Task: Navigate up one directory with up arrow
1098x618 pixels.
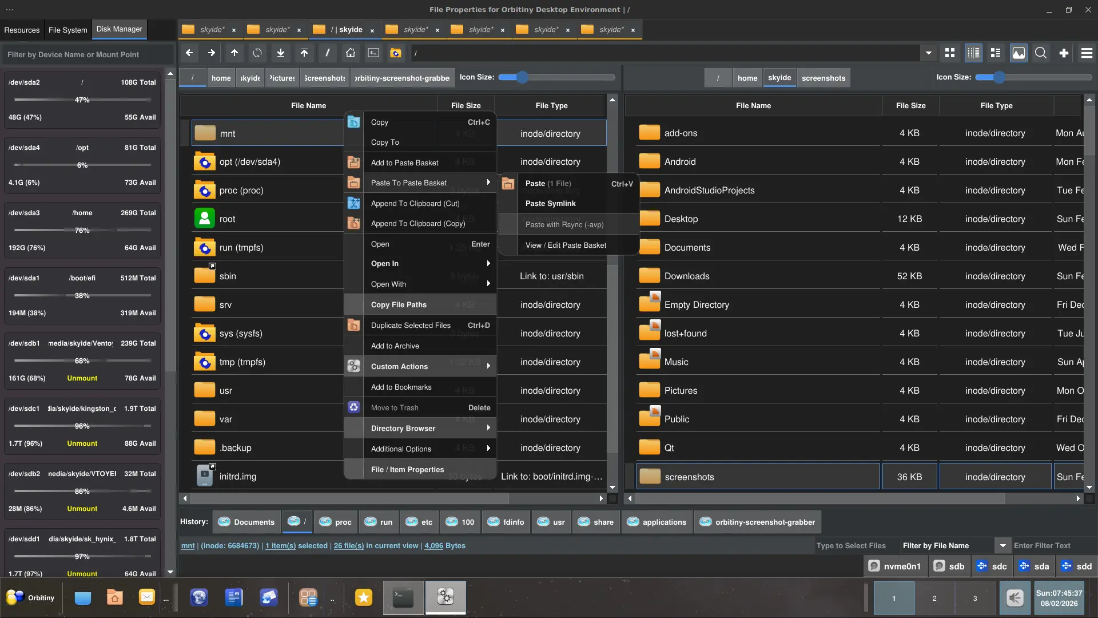Action: (234, 53)
